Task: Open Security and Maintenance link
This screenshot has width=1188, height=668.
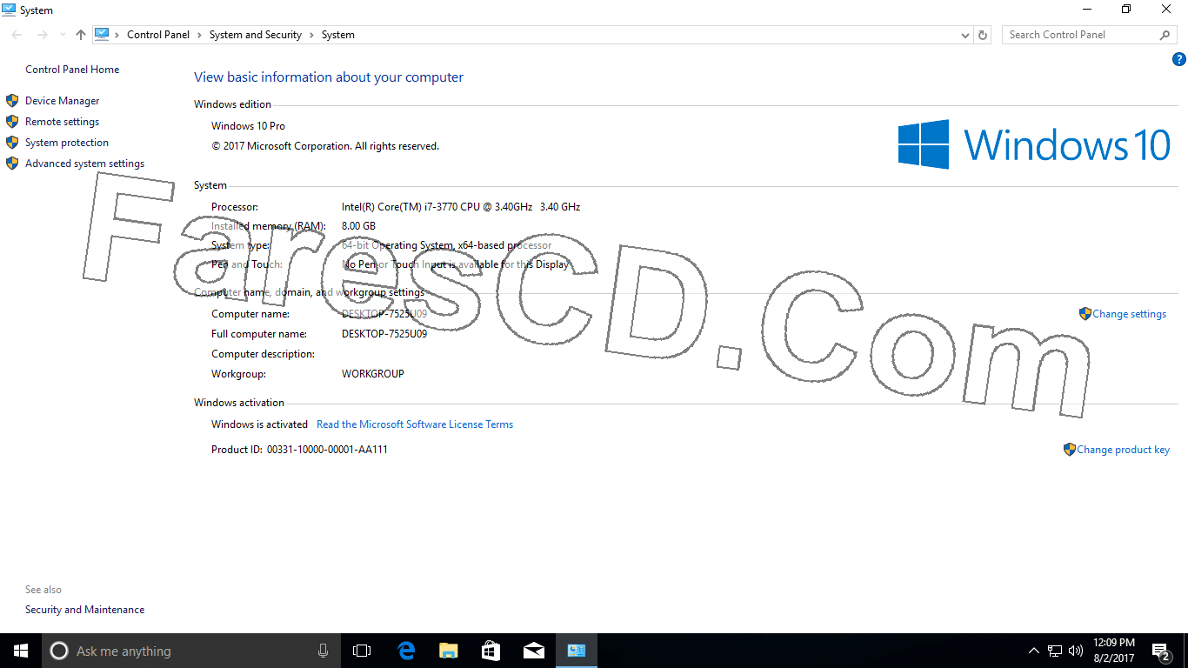Action: pos(84,610)
